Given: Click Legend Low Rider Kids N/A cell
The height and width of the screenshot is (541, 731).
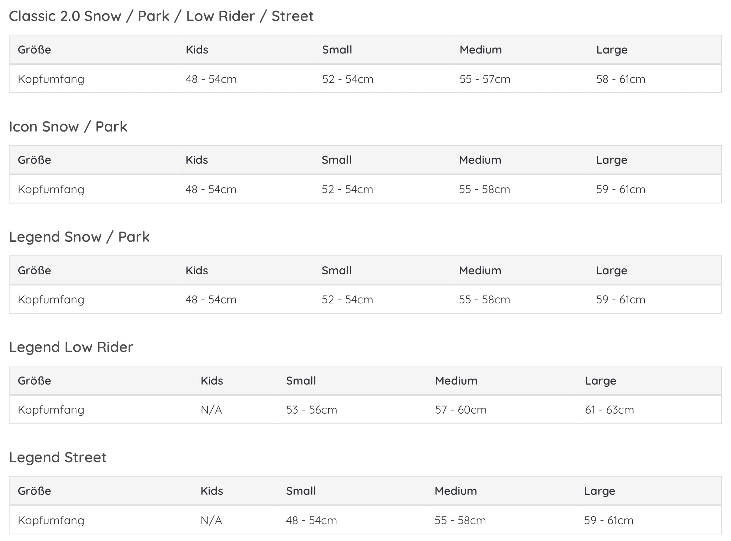Looking at the screenshot, I should 211,410.
